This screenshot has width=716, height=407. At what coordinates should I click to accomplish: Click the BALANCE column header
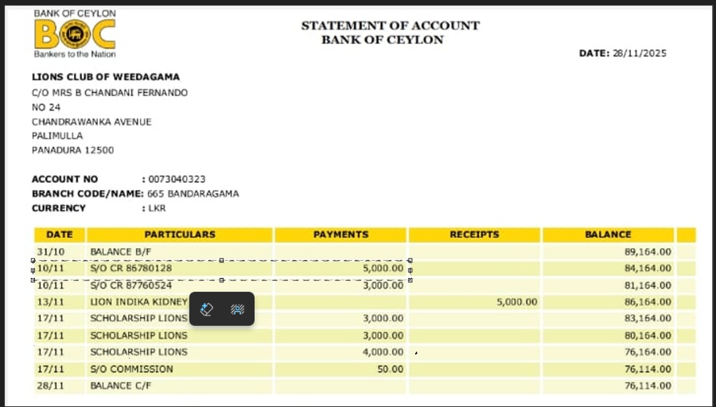(608, 235)
